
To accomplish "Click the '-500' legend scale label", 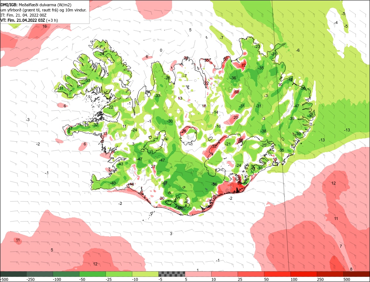I will 4,279.
